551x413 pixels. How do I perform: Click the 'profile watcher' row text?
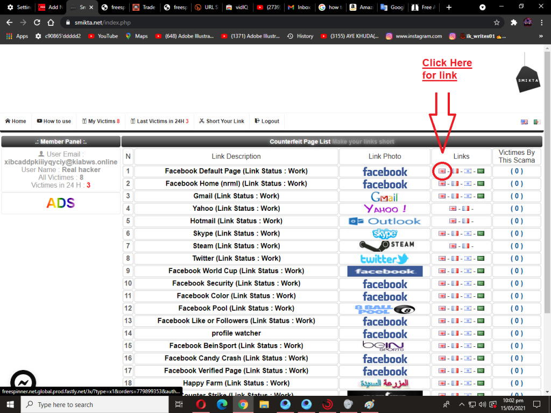click(x=236, y=333)
